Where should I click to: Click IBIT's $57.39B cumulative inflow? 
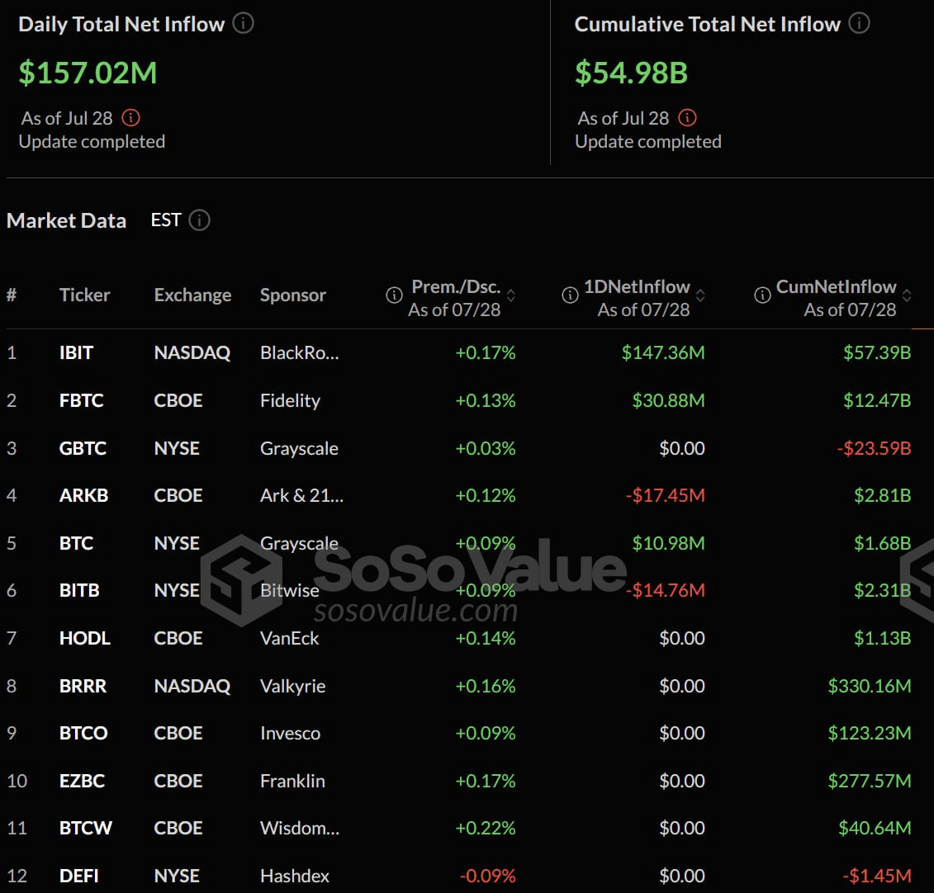877,352
